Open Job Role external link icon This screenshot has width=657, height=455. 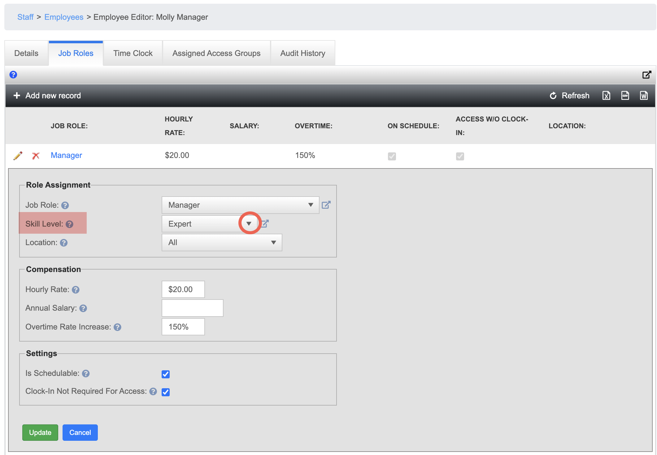coord(326,205)
